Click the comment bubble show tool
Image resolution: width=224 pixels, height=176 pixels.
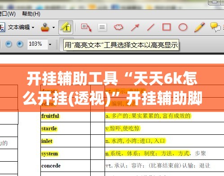point(215,27)
